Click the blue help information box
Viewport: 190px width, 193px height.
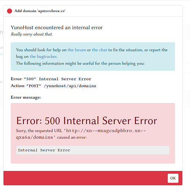pos(93,56)
